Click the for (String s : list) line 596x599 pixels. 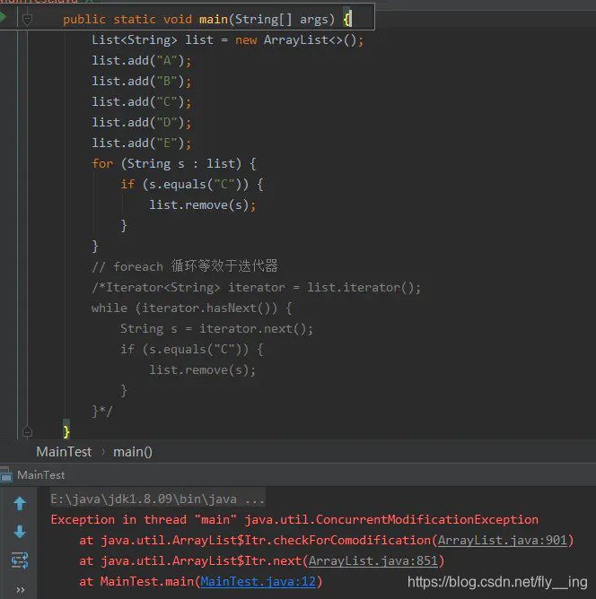click(174, 163)
